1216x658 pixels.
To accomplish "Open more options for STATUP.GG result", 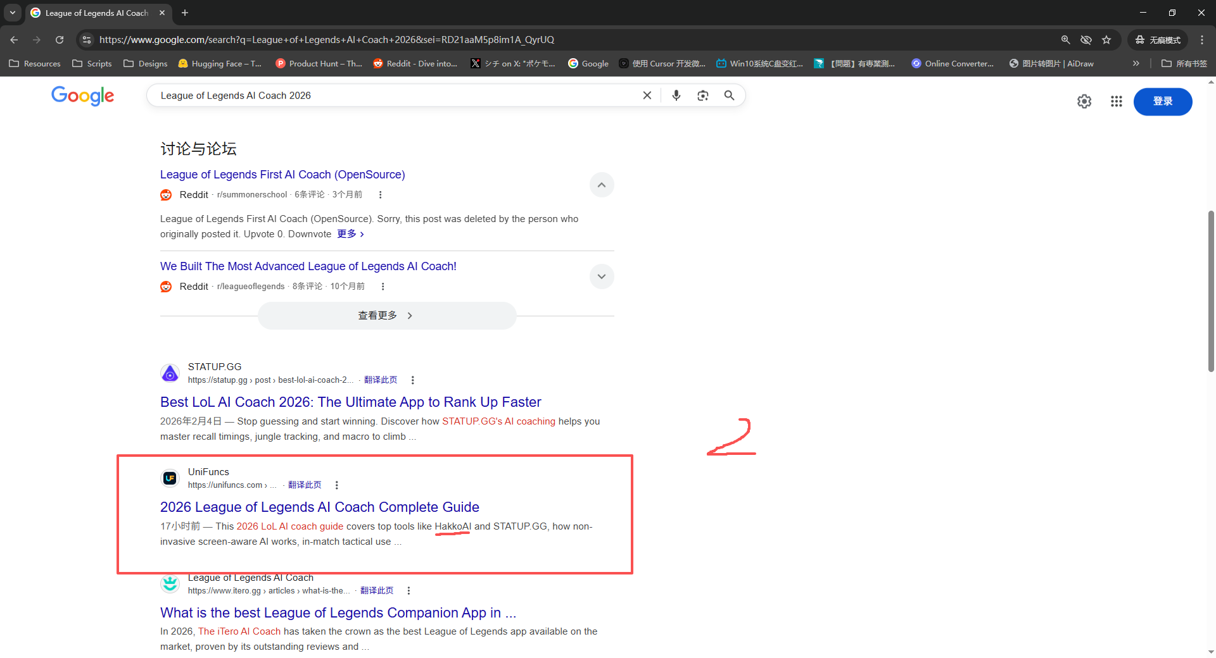I will (413, 380).
